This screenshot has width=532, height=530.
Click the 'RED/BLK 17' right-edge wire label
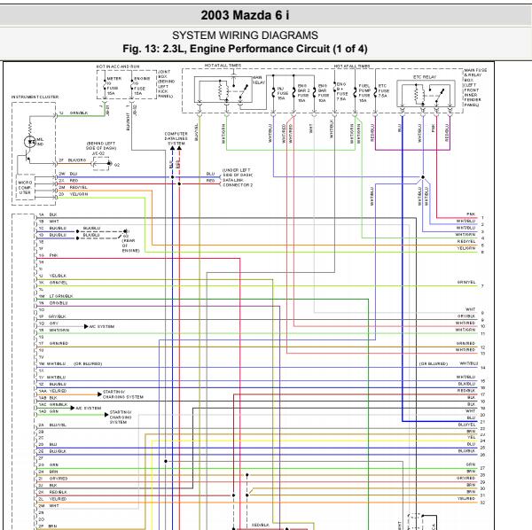[x=472, y=392]
